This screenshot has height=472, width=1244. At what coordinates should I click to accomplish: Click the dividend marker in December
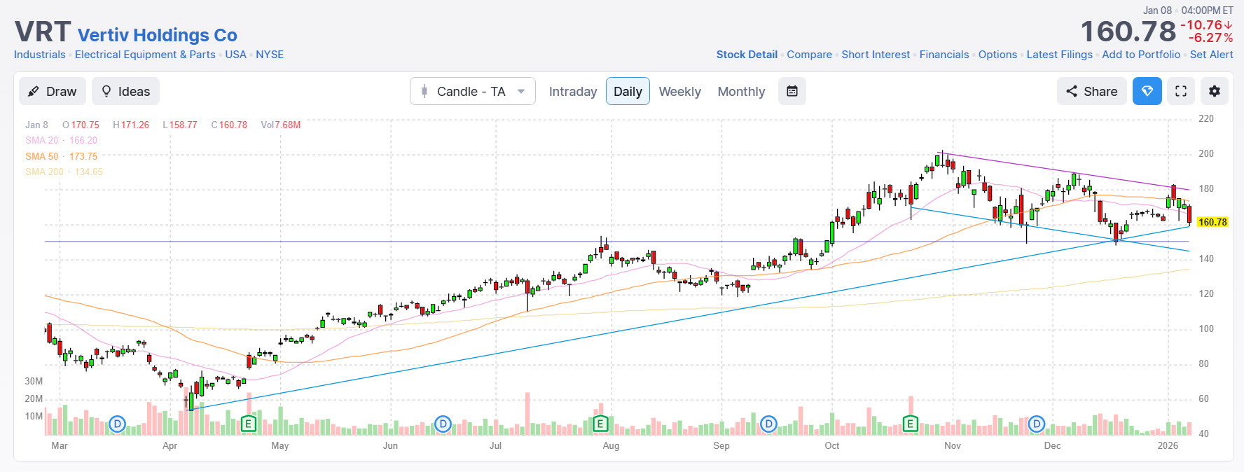[1036, 424]
